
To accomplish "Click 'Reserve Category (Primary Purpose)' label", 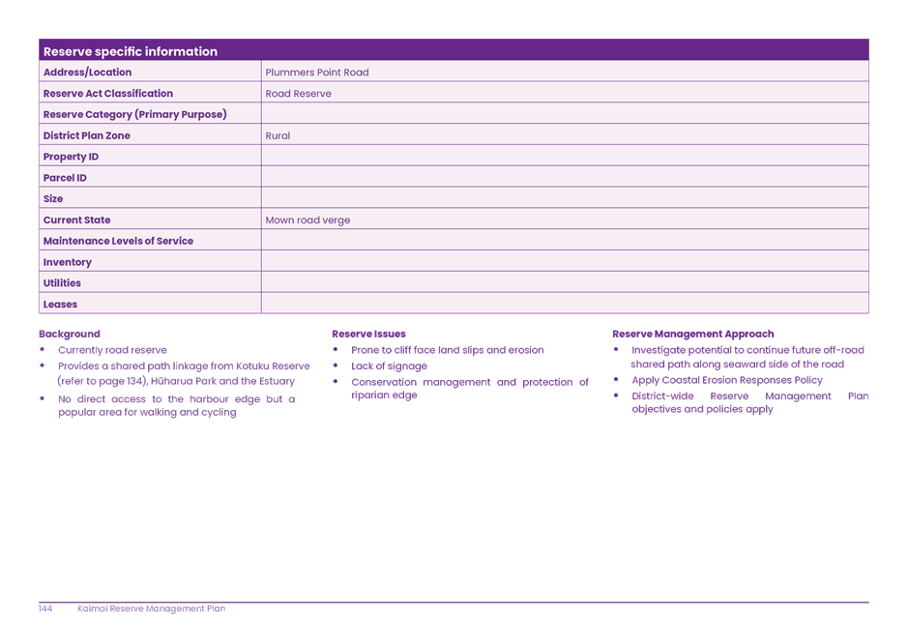I will tap(134, 115).
